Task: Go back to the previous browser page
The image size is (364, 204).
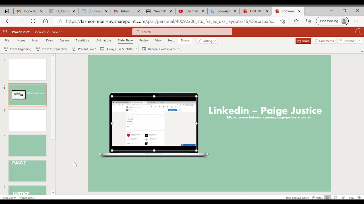Action: pos(8,21)
